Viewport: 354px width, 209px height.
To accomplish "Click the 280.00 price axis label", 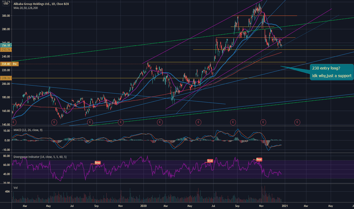I will pos(6,29).
